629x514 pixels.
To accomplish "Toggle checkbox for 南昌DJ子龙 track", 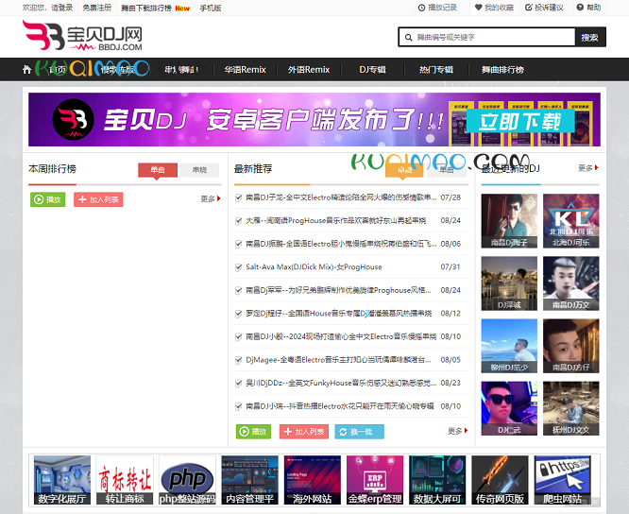I will point(239,197).
